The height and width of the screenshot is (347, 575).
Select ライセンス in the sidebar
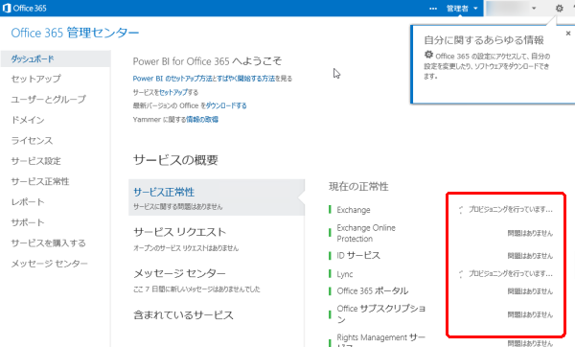(x=32, y=140)
